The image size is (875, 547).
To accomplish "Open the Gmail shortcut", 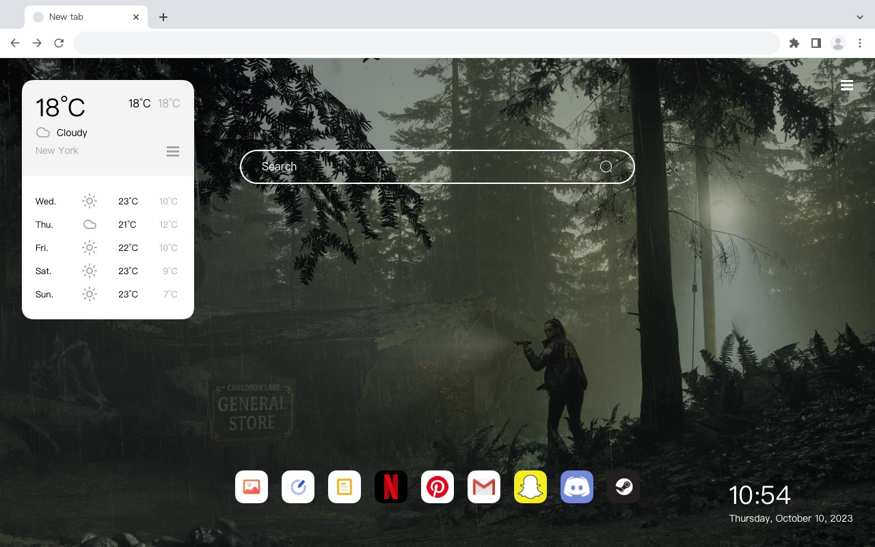I will click(484, 487).
